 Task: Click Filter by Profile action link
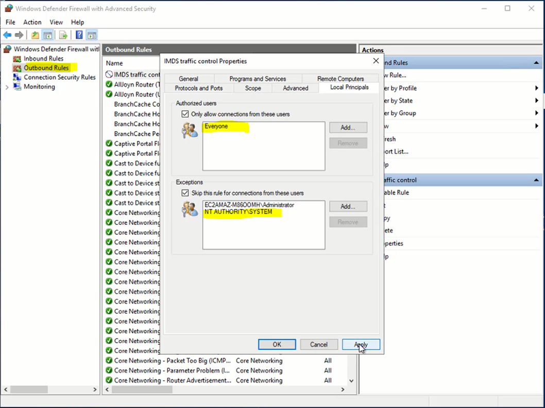[400, 88]
